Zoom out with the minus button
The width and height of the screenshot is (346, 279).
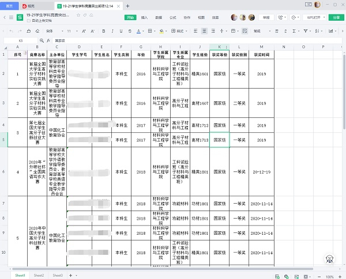click(x=319, y=277)
